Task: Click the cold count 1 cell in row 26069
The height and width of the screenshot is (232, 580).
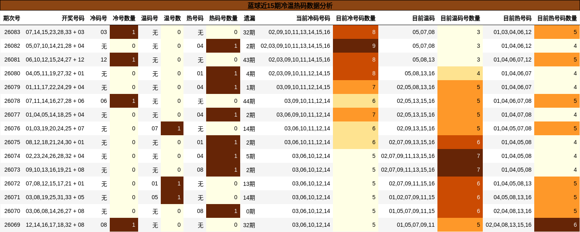Action: coord(124,225)
